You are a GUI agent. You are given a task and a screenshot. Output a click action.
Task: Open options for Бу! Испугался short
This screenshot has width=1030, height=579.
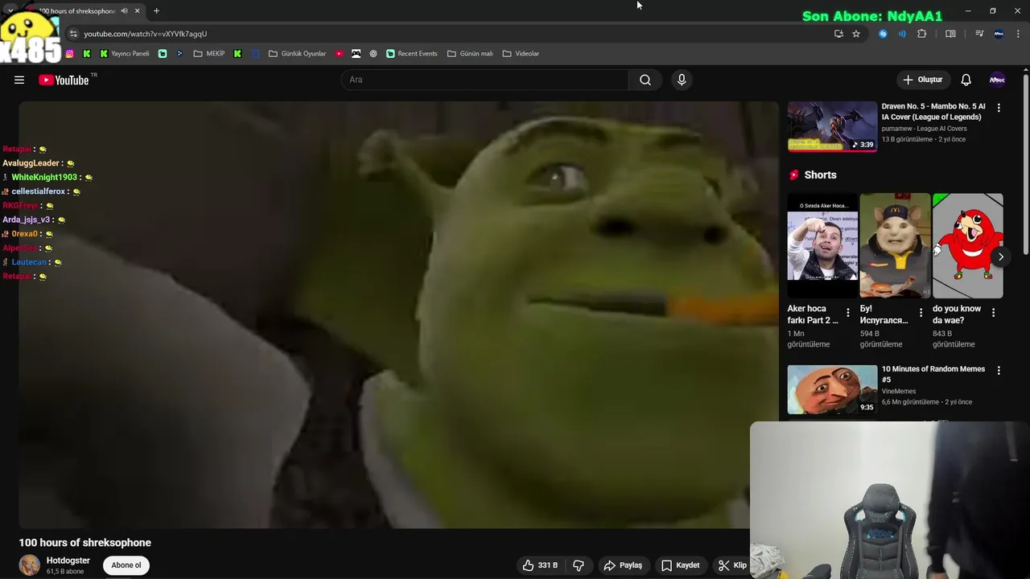tap(921, 313)
